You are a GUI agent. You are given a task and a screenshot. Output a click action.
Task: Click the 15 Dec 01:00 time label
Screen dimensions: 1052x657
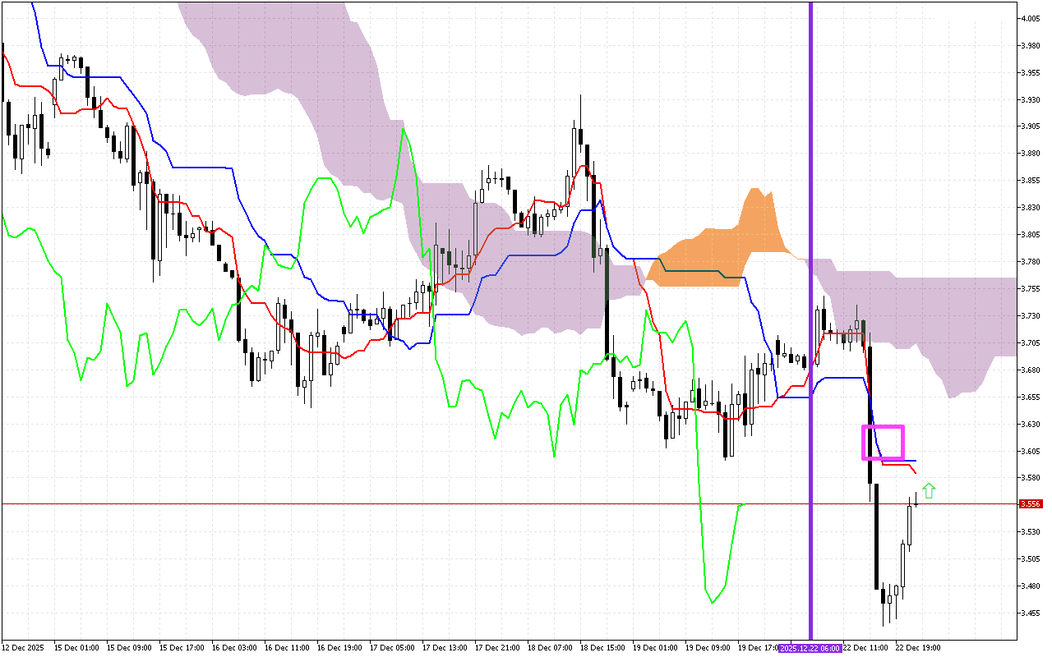point(76,648)
